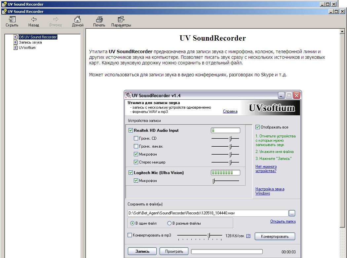Viewport: 347px width, 258px height.
Task: Open the Запись звука help topic
Action: (x=30, y=42)
